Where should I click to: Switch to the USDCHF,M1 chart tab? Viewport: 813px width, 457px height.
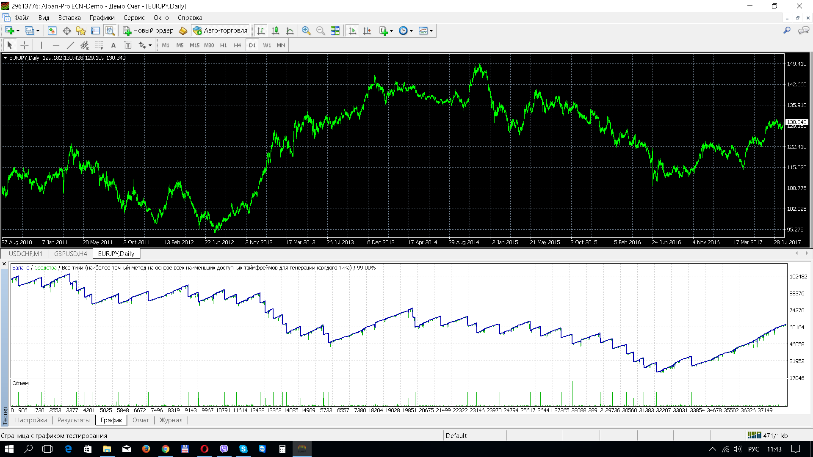point(25,253)
